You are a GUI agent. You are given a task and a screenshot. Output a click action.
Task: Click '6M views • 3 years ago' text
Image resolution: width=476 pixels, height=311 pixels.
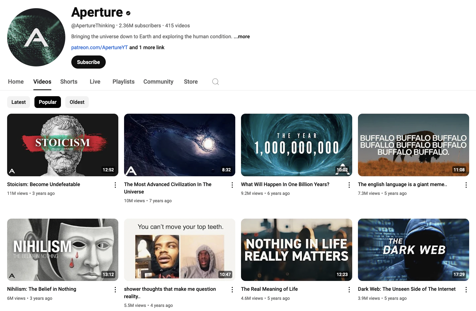[30, 298]
